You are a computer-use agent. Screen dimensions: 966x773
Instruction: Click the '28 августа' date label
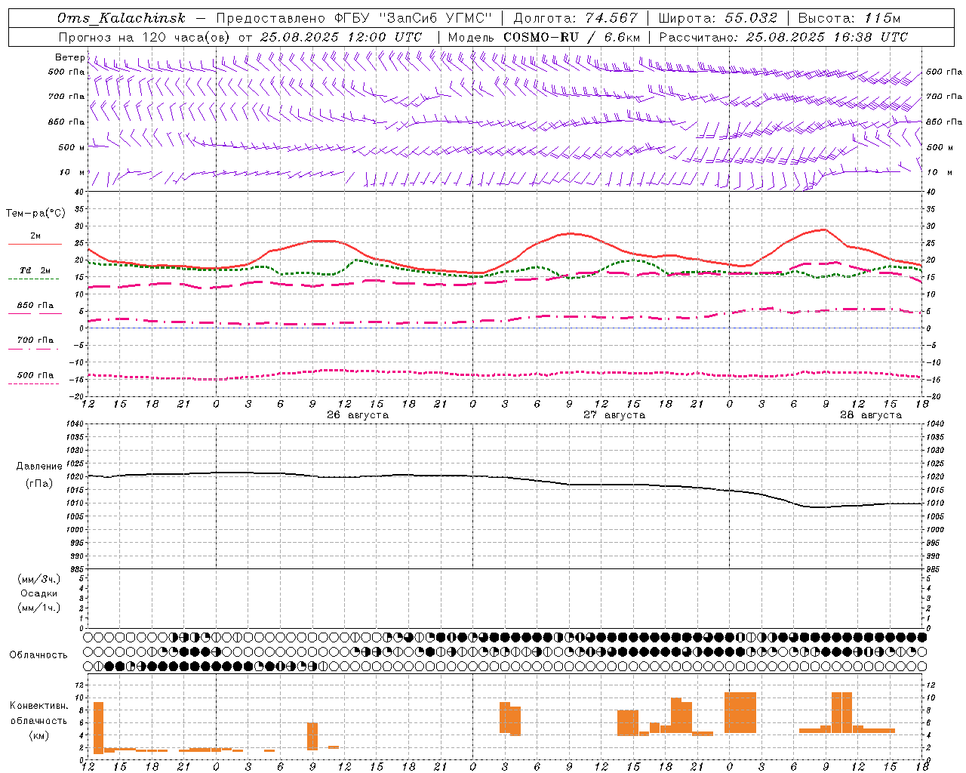(871, 415)
